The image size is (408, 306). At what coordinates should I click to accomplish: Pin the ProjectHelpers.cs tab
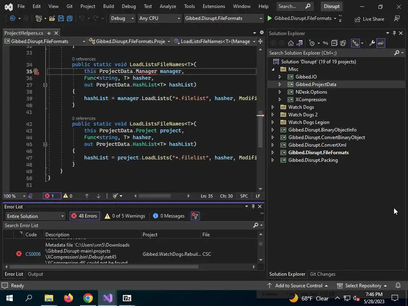49,33
